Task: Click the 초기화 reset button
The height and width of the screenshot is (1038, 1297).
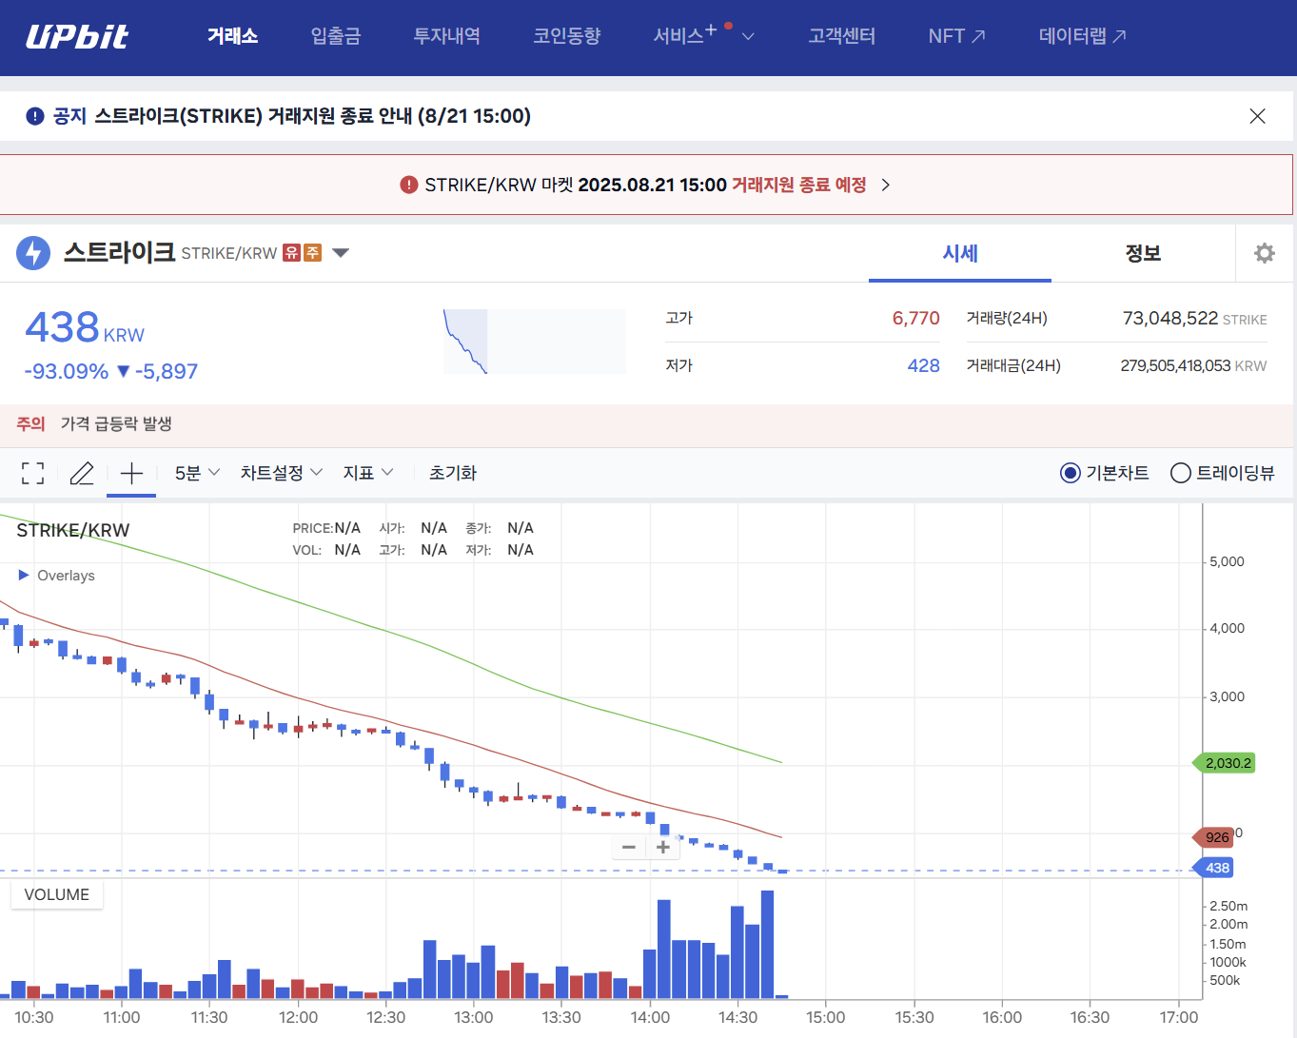Action: tap(452, 472)
